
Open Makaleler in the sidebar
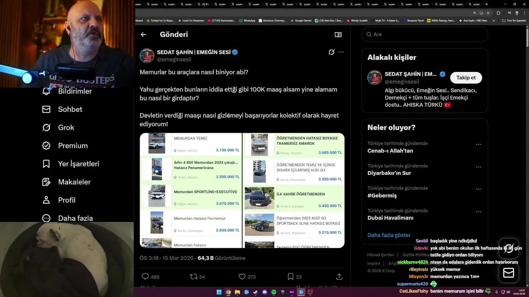click(x=66, y=182)
